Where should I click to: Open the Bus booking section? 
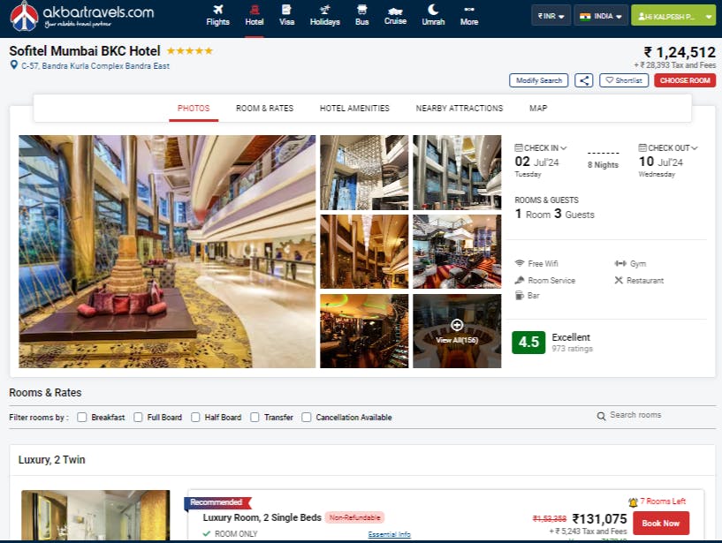coord(362,15)
